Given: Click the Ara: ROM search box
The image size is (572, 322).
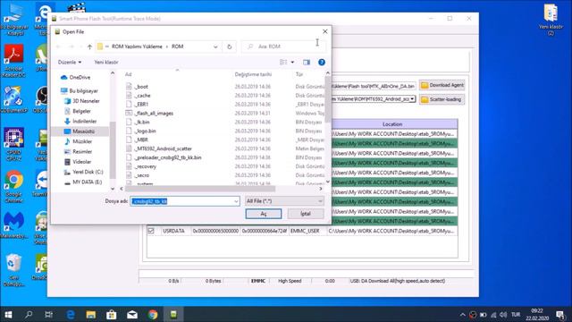Looking at the screenshot, I should pyautogui.click(x=282, y=47).
